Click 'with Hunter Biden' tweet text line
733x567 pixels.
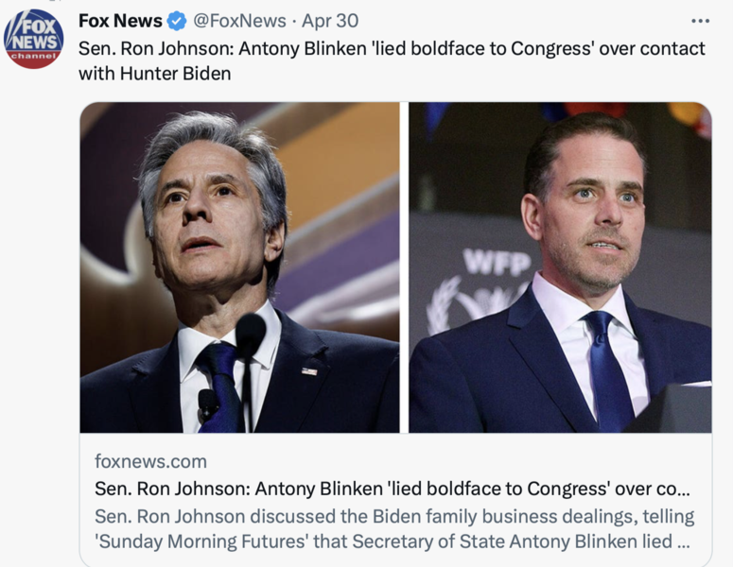click(155, 73)
